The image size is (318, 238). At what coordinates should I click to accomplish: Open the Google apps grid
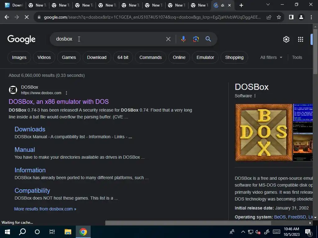pyautogui.click(x=301, y=39)
